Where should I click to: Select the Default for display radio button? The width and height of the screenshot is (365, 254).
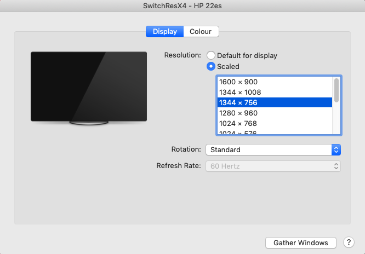coord(211,55)
